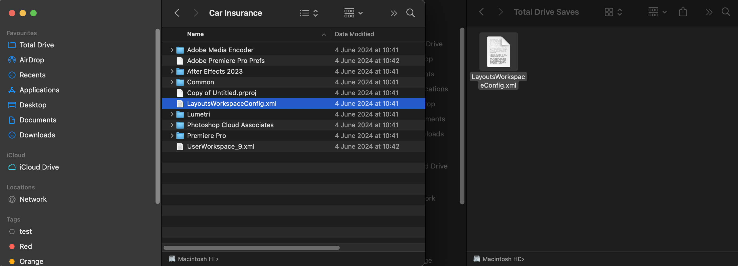Screen dimensions: 738x266
Task: Select Lumetri folder icon
Action: (180, 114)
